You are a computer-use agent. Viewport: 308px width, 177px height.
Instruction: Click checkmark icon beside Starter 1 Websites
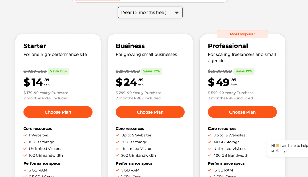click(x=25, y=135)
